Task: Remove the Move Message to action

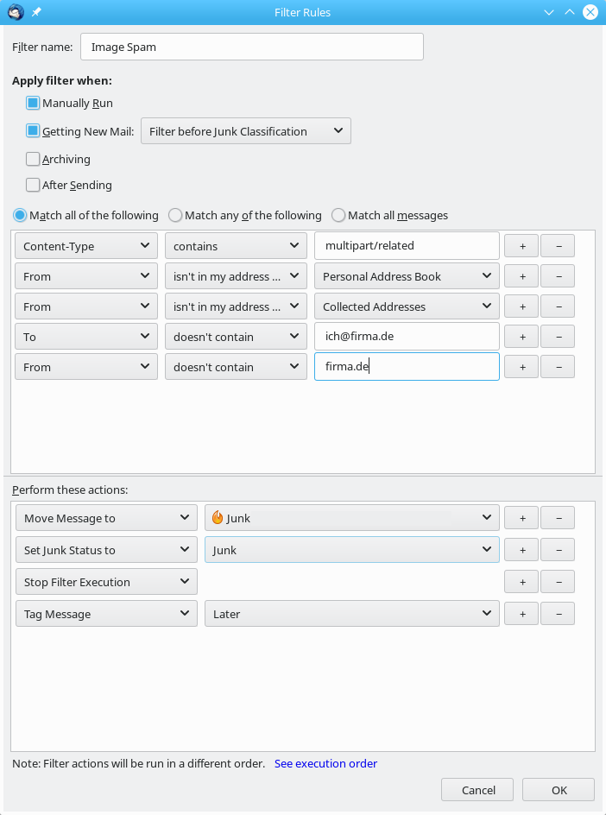Action: (x=558, y=518)
